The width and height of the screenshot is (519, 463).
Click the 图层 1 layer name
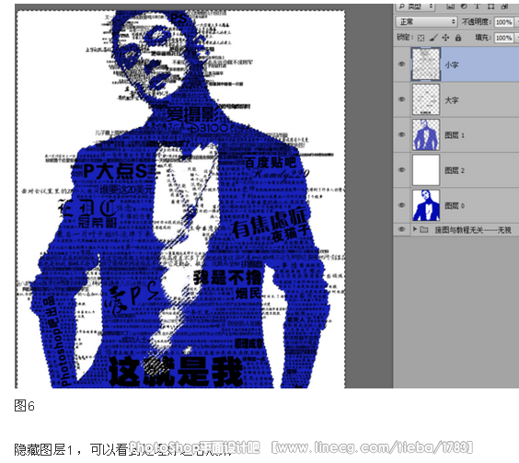pos(455,135)
